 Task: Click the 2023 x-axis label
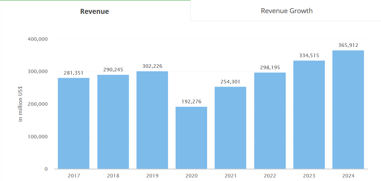pos(309,176)
